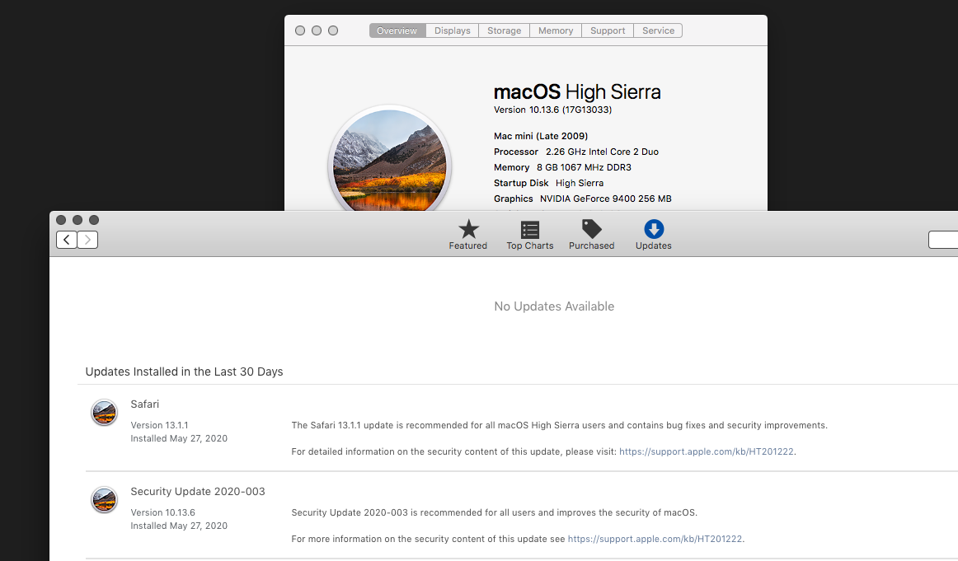Click the 'macOS High Sierra' title
Screen dimensions: 958x561
[577, 91]
